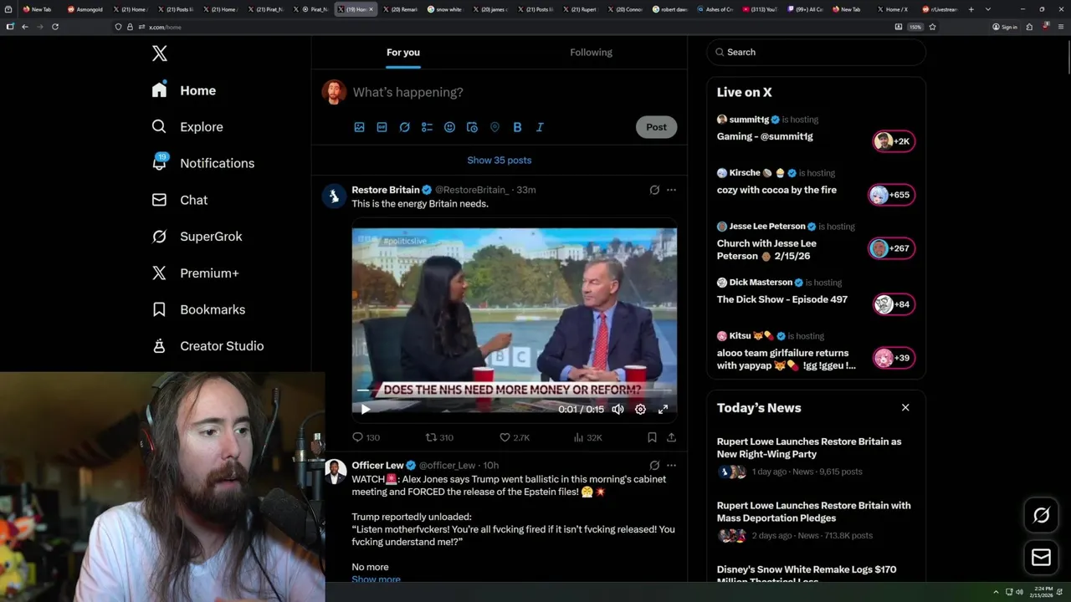
Task: Open Officer Lew profile avatar
Action: click(x=335, y=472)
